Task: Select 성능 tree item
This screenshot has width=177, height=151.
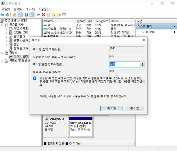Action: click(16, 44)
